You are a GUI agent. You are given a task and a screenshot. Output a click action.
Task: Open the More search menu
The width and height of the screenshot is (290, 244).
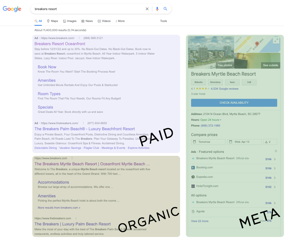[120, 21]
